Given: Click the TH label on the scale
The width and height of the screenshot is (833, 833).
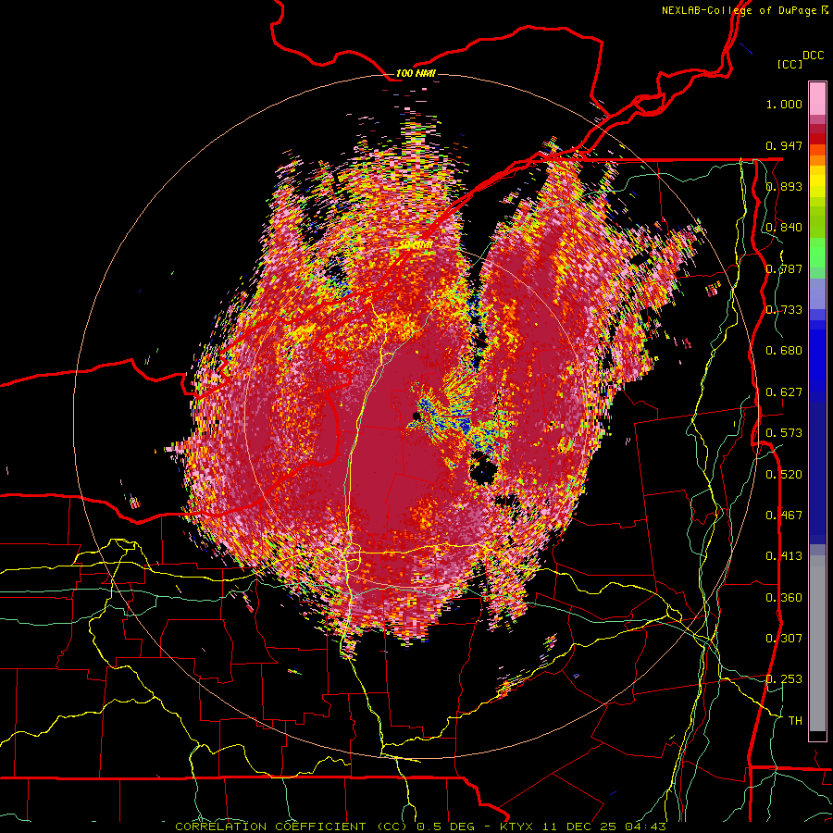Looking at the screenshot, I should pyautogui.click(x=795, y=721).
